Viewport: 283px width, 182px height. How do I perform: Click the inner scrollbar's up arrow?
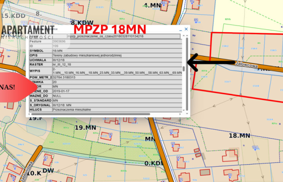(184, 35)
